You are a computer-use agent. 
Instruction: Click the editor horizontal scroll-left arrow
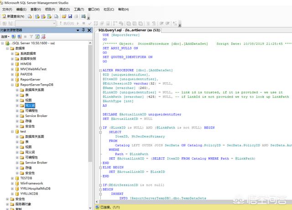click(x=97, y=202)
